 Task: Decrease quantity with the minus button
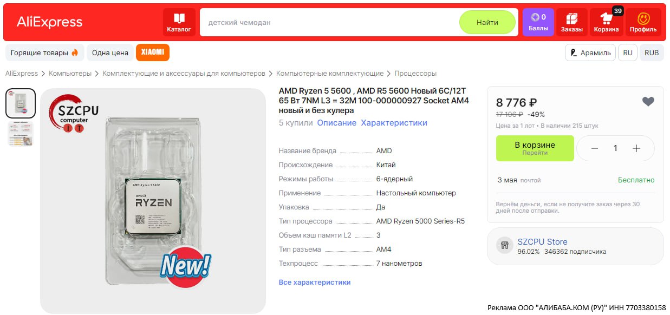(594, 148)
